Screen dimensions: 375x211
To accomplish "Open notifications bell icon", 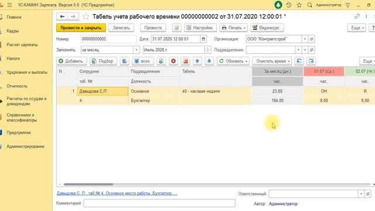I will pos(278,5).
